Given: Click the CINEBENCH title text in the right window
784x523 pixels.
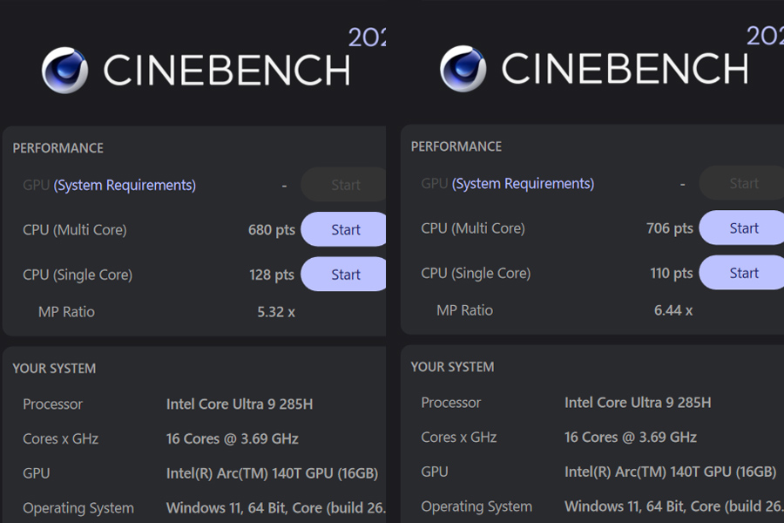Looking at the screenshot, I should click(625, 69).
